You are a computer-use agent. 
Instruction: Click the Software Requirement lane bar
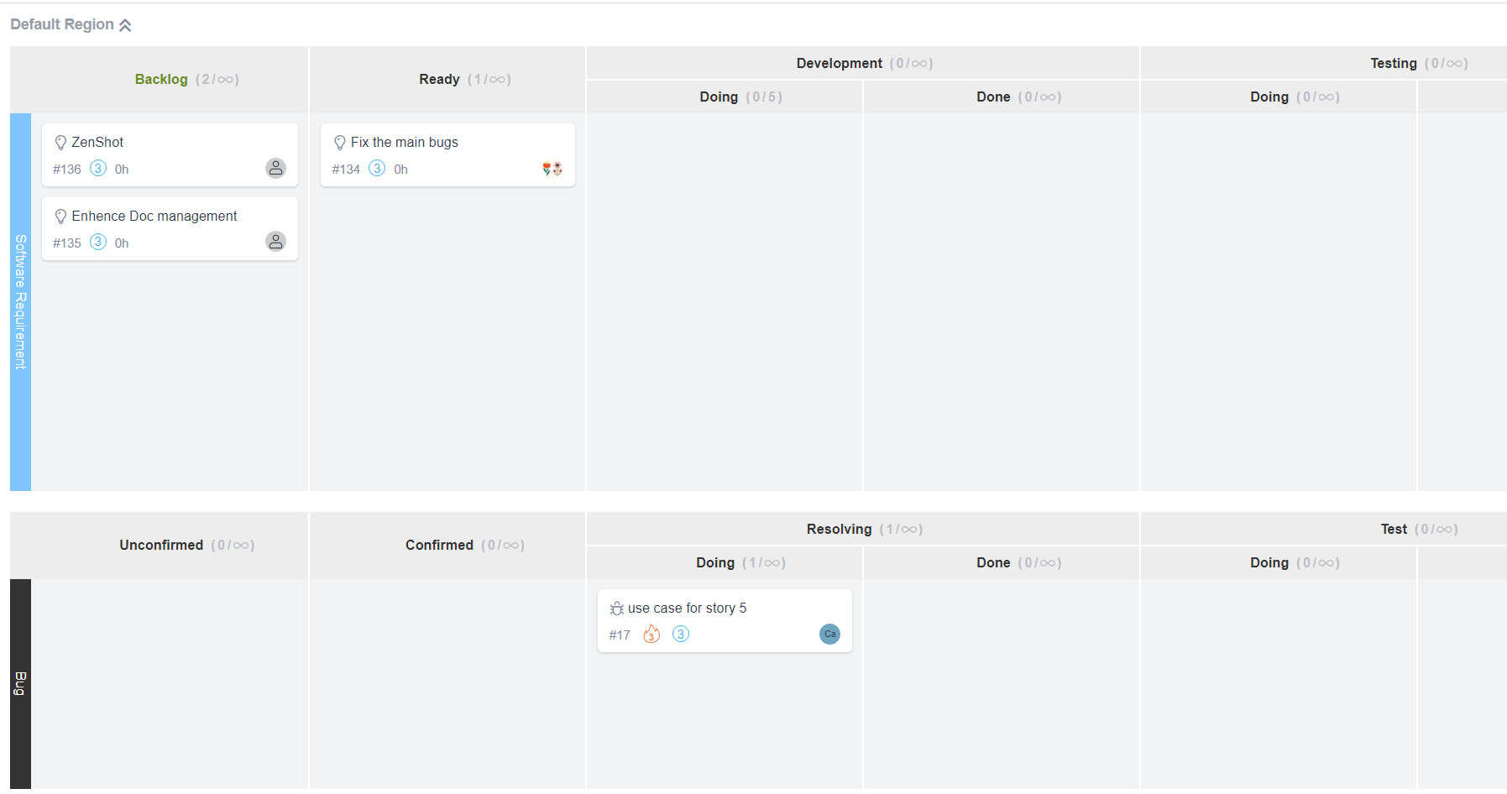pyautogui.click(x=20, y=302)
